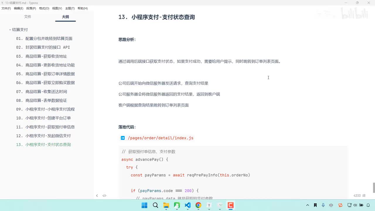375x211 pixels.
Task: Open the 编辑(E) menu
Action: point(18,8)
